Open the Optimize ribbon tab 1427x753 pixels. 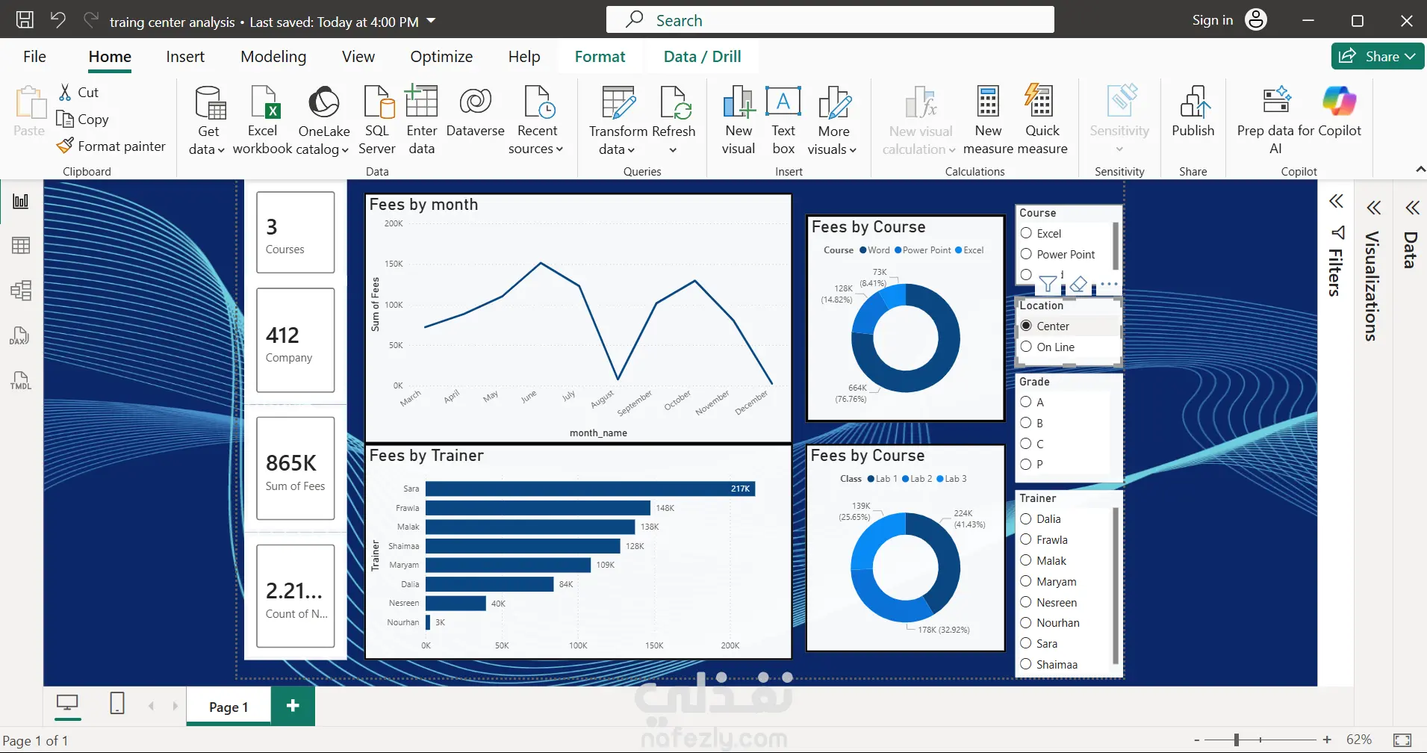click(441, 57)
